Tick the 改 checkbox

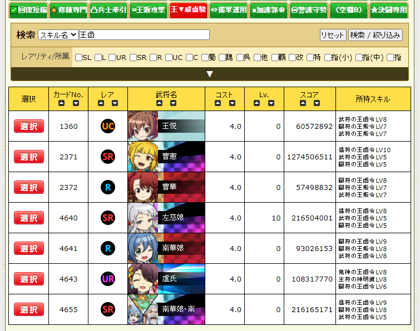292,58
